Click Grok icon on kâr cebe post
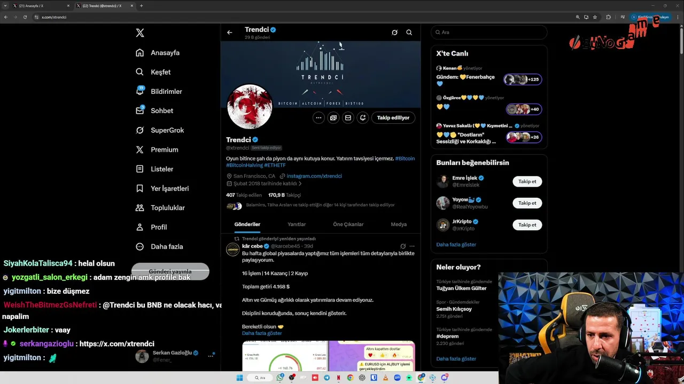Image resolution: width=684 pixels, height=384 pixels. pyautogui.click(x=403, y=246)
